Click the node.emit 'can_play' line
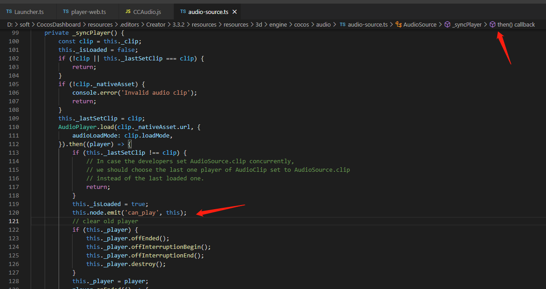This screenshot has width=546, height=289. [x=129, y=212]
